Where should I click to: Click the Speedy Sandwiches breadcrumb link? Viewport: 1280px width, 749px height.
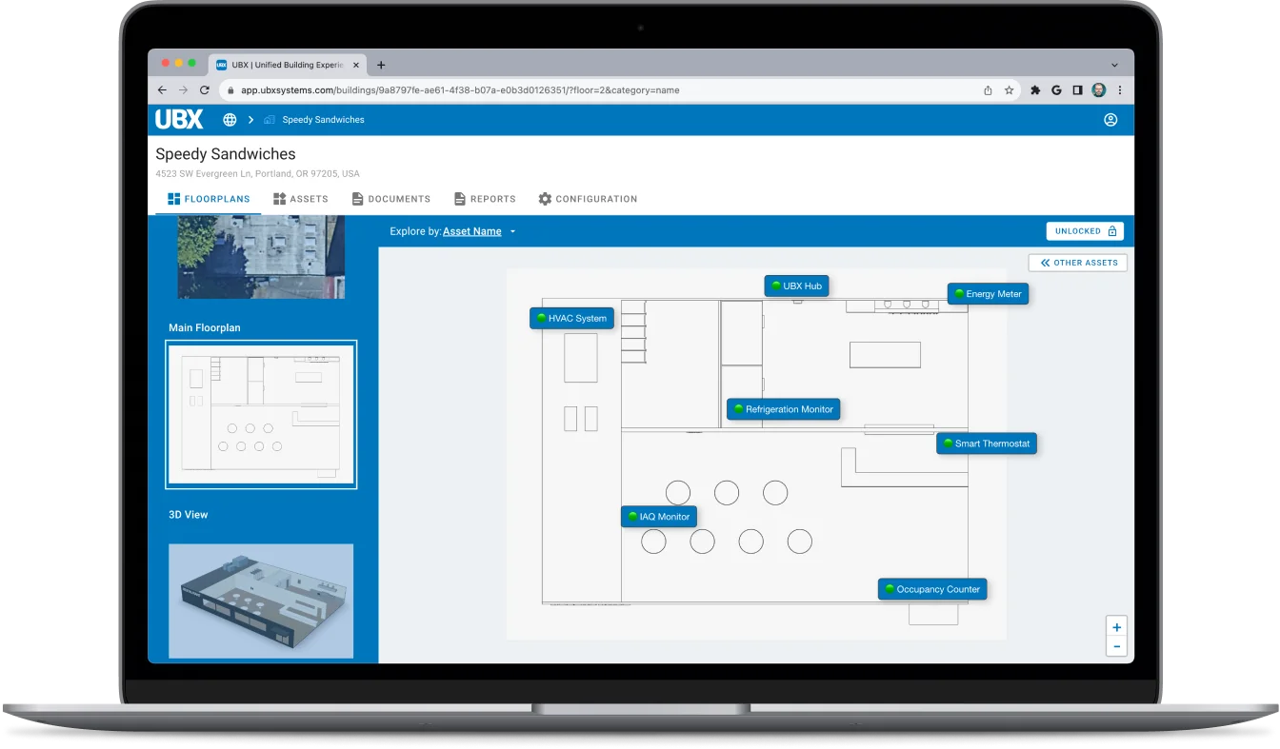[323, 120]
